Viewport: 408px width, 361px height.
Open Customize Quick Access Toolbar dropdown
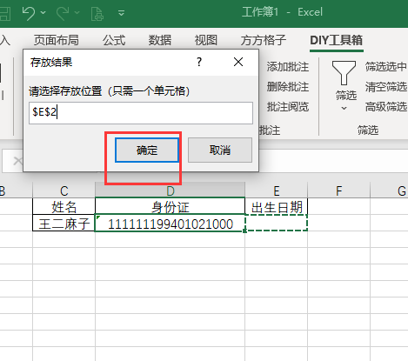tap(122, 13)
